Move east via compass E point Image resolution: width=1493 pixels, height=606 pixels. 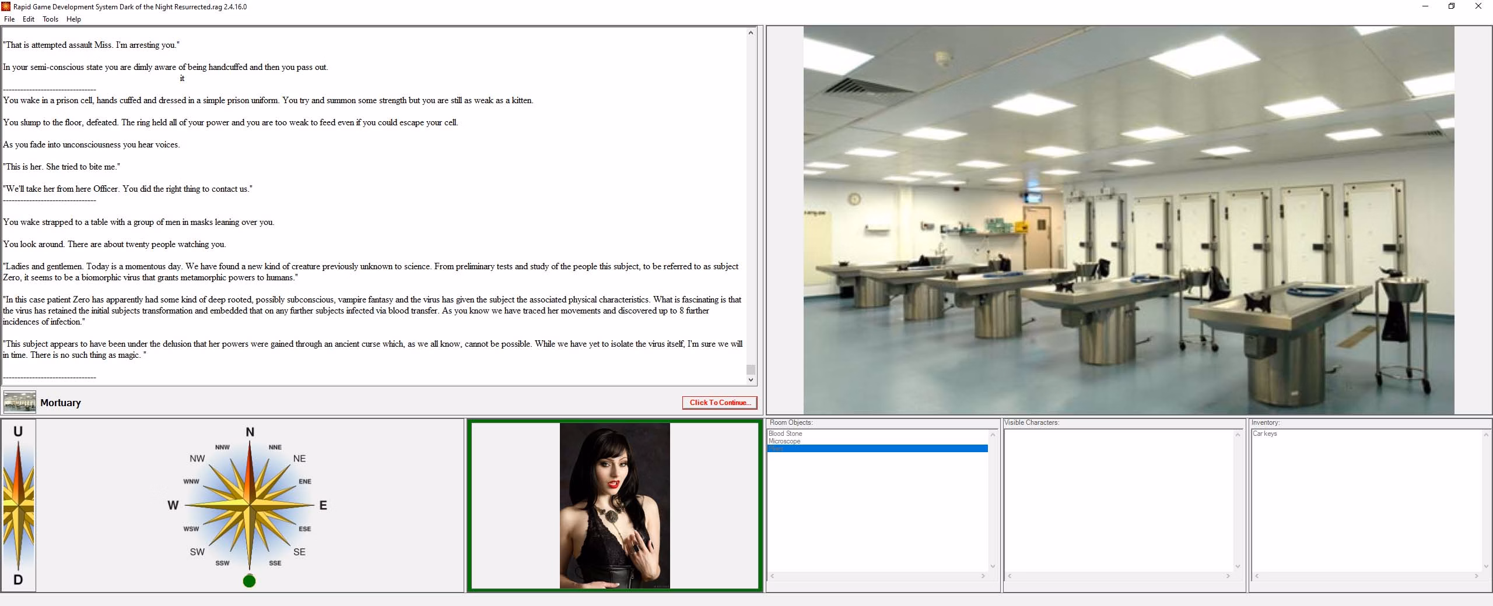coord(323,505)
